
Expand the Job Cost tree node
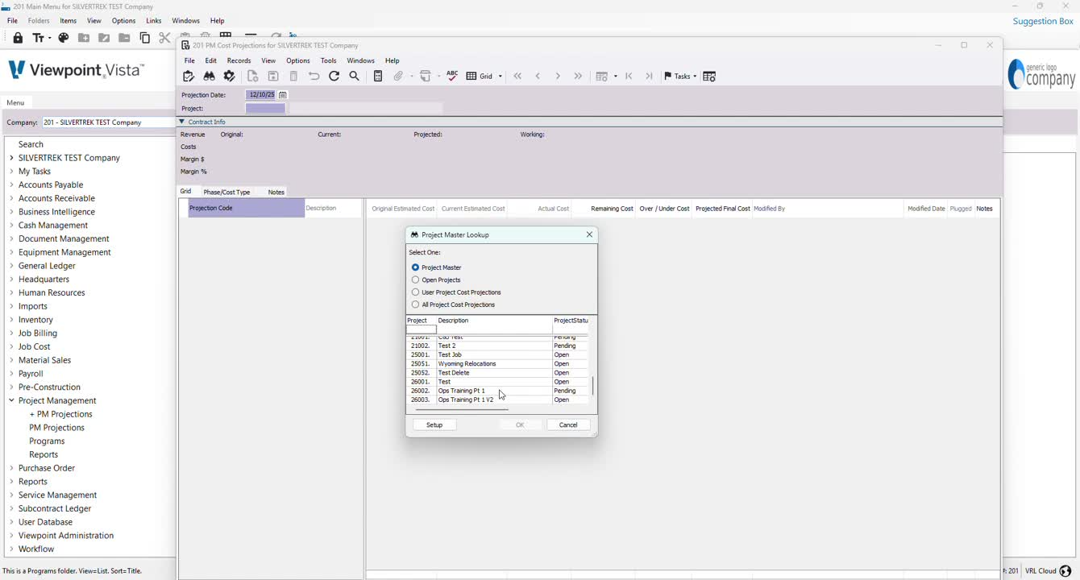pos(11,346)
